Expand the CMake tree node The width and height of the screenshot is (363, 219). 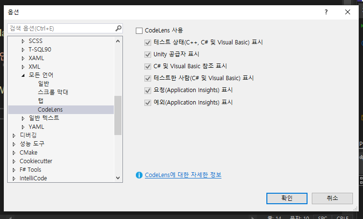tap(14, 153)
